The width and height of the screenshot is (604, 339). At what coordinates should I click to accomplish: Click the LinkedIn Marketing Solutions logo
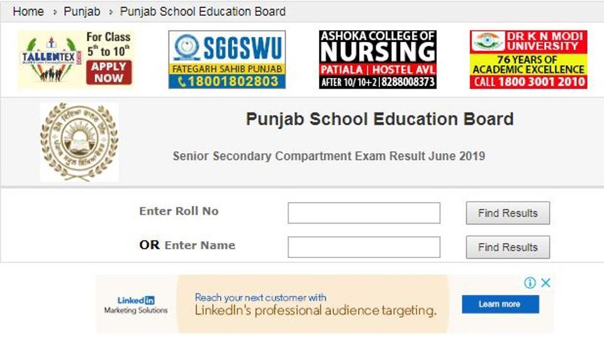pos(136,305)
